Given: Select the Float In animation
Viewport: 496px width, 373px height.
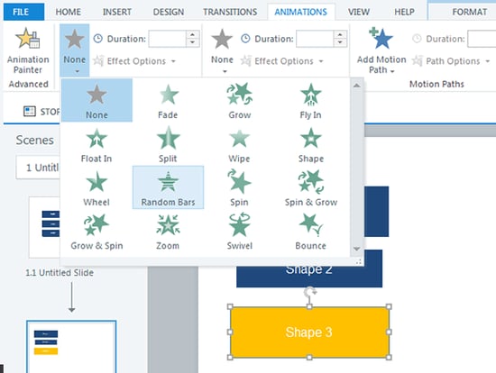Looking at the screenshot, I should (96, 144).
